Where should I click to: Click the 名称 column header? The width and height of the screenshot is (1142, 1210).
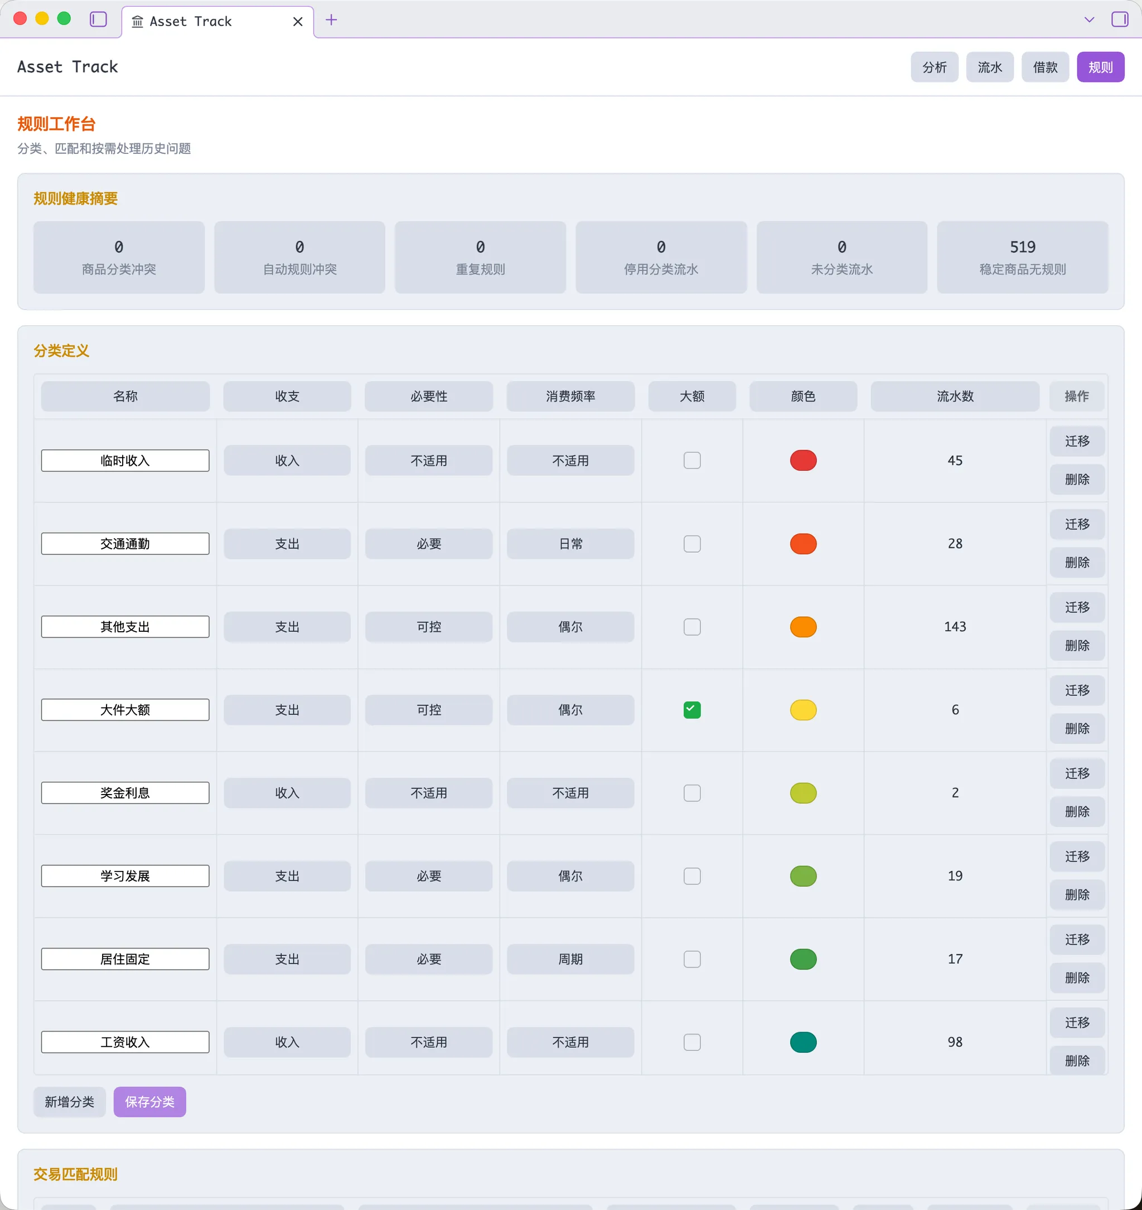click(125, 396)
